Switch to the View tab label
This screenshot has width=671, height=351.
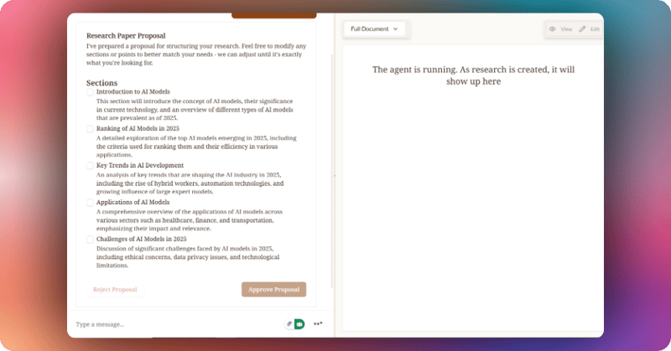[566, 29]
